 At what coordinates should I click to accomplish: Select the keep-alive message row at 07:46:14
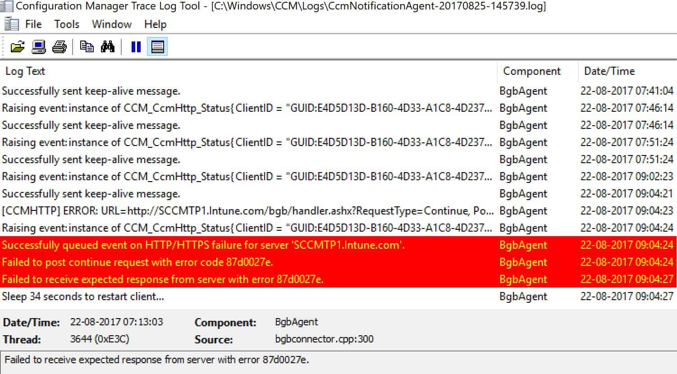[338, 125]
